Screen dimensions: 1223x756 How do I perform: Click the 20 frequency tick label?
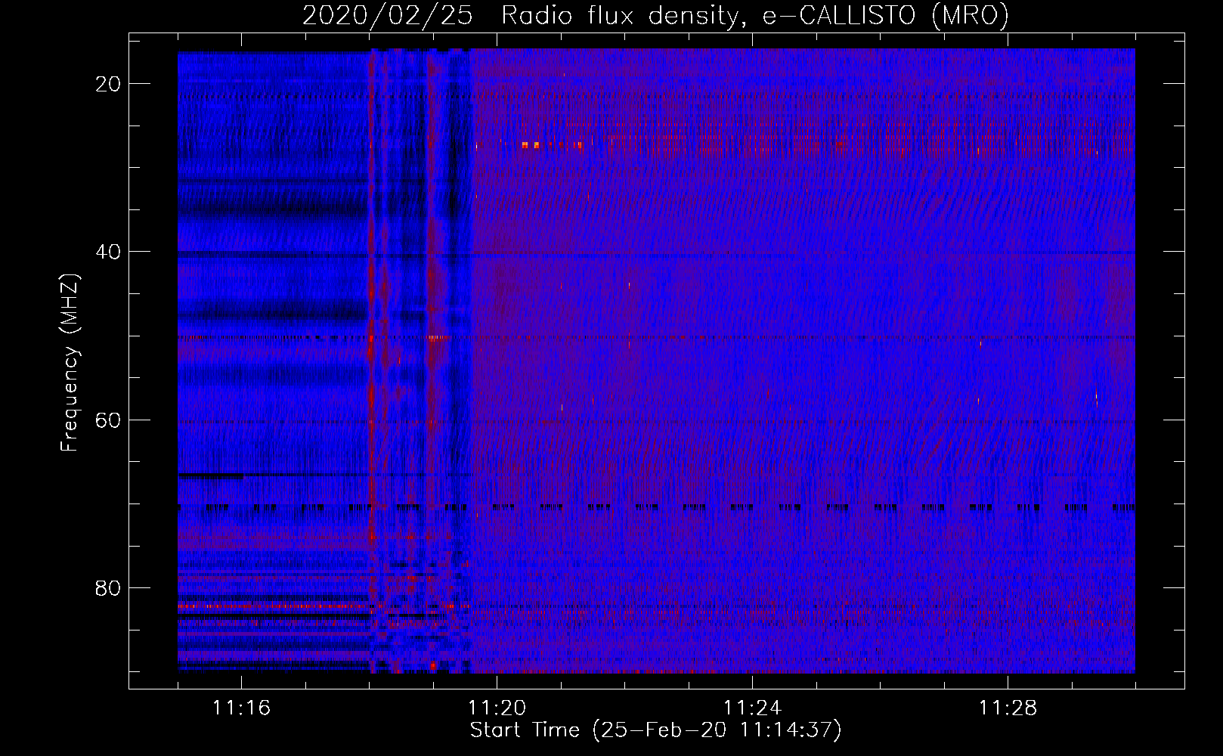(109, 84)
